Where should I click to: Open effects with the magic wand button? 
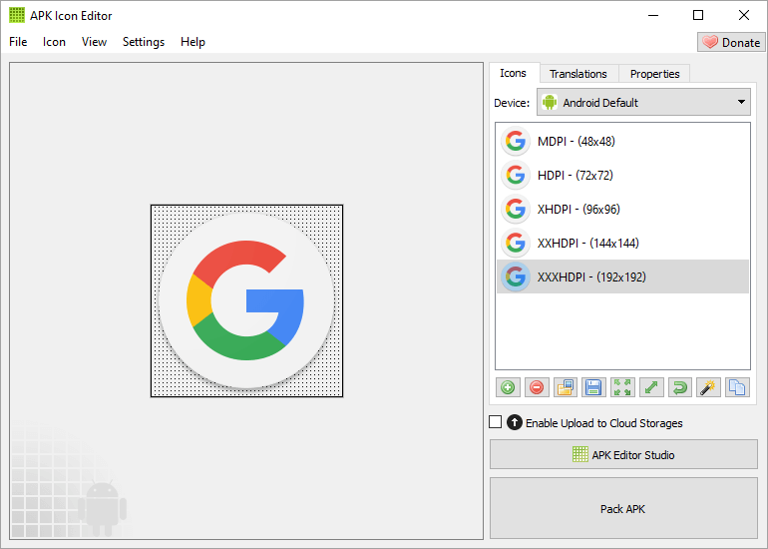point(708,387)
